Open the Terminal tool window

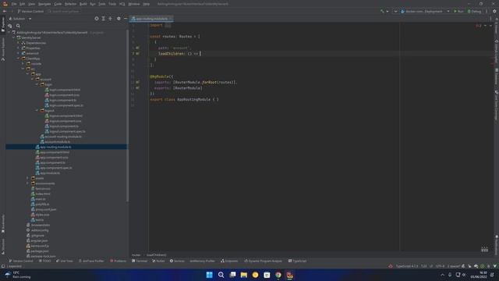pyautogui.click(x=140, y=261)
